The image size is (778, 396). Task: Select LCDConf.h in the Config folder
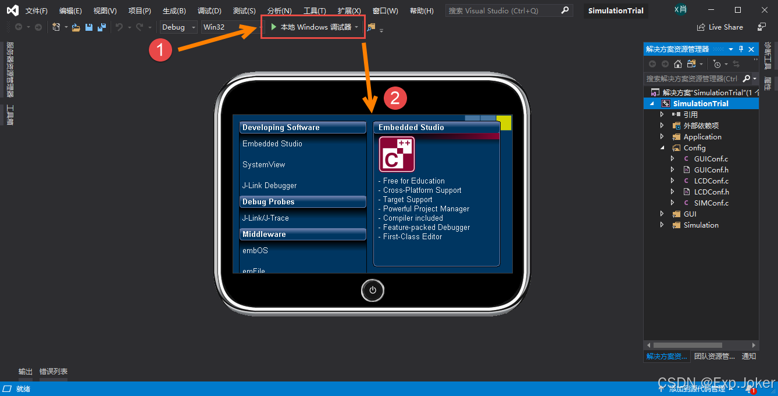(711, 192)
